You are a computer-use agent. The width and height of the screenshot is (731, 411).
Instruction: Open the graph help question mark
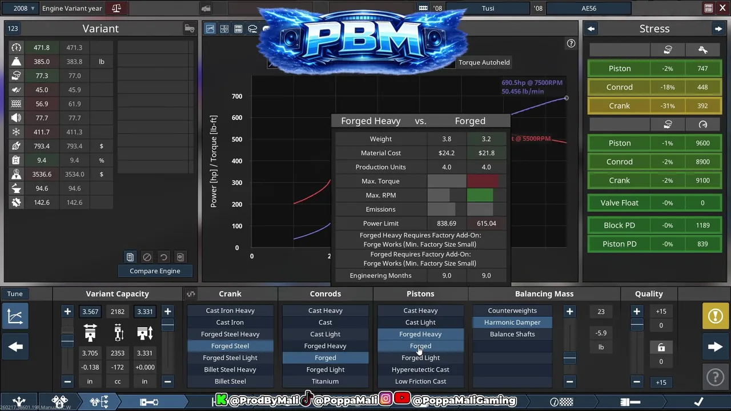click(x=571, y=43)
